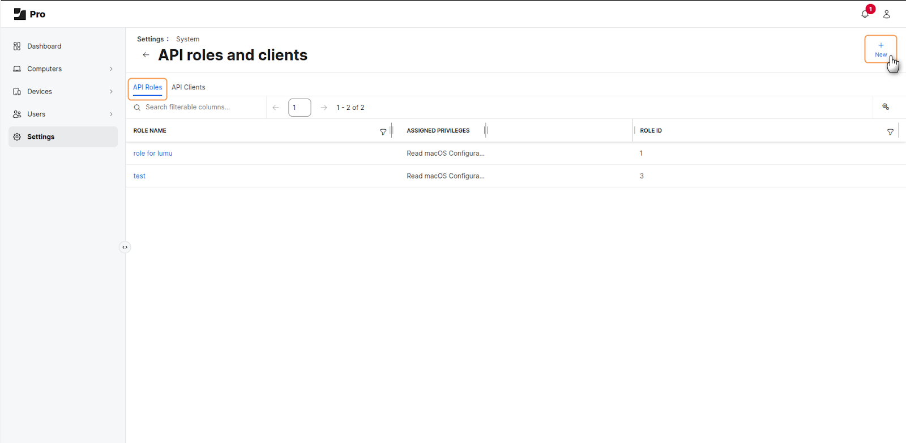The width and height of the screenshot is (906, 443).
Task: Expand the Devices submenu chevron
Action: (111, 92)
